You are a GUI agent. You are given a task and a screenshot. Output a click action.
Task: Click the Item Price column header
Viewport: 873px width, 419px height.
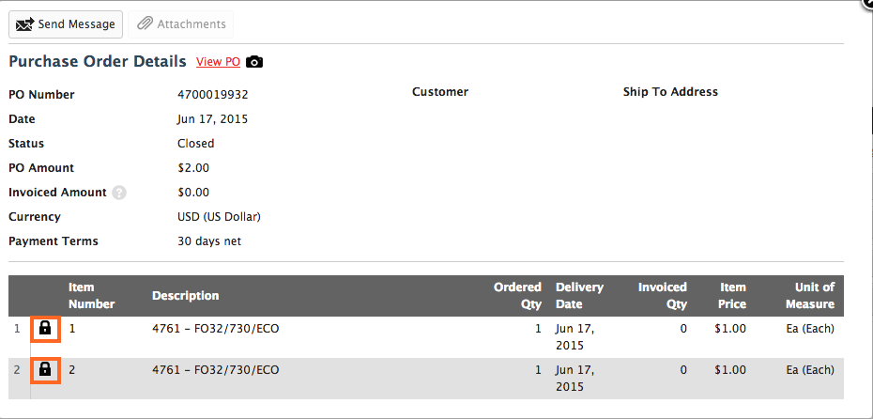coord(731,296)
